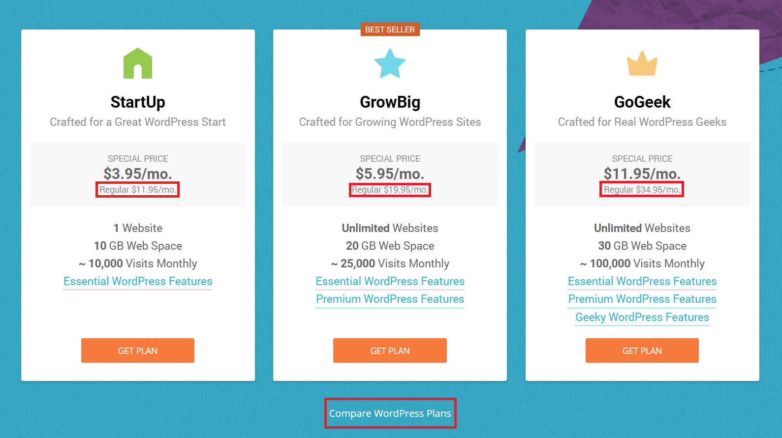Screen dimensions: 782x438
Task: Open Essential WordPress Features under GrowBig
Action: pyautogui.click(x=390, y=281)
